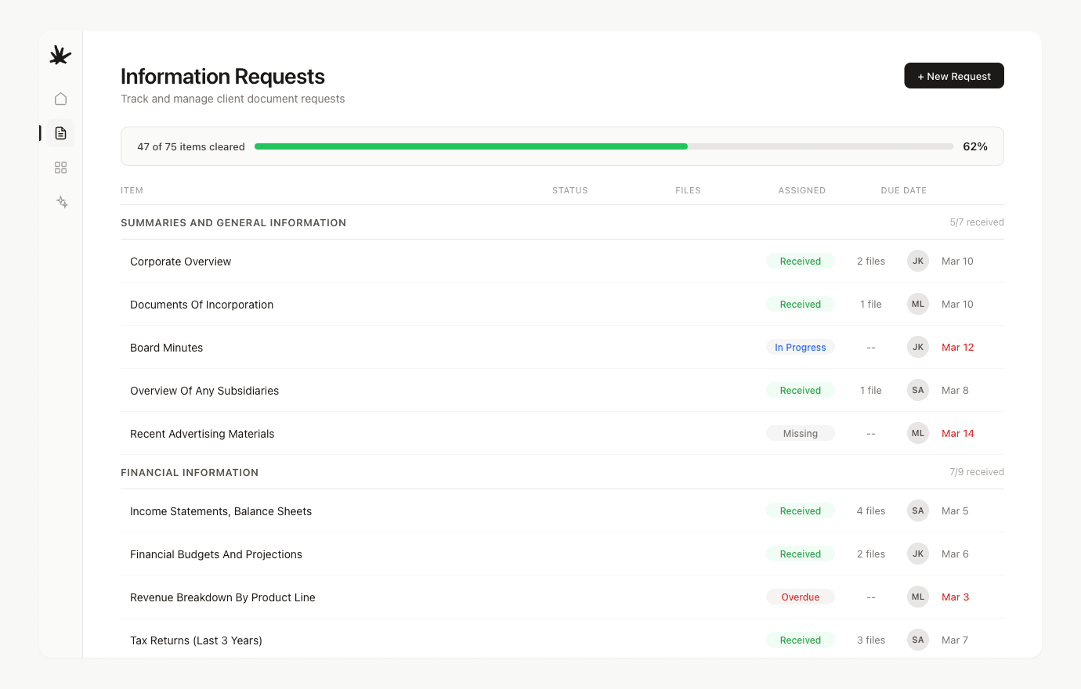Click the SA avatar beside Overview Of Any Subsidiaries
1081x689 pixels.
click(x=917, y=390)
